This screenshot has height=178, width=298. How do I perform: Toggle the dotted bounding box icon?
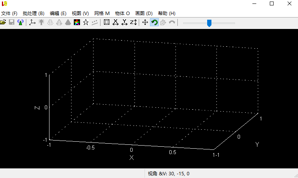click(107, 22)
